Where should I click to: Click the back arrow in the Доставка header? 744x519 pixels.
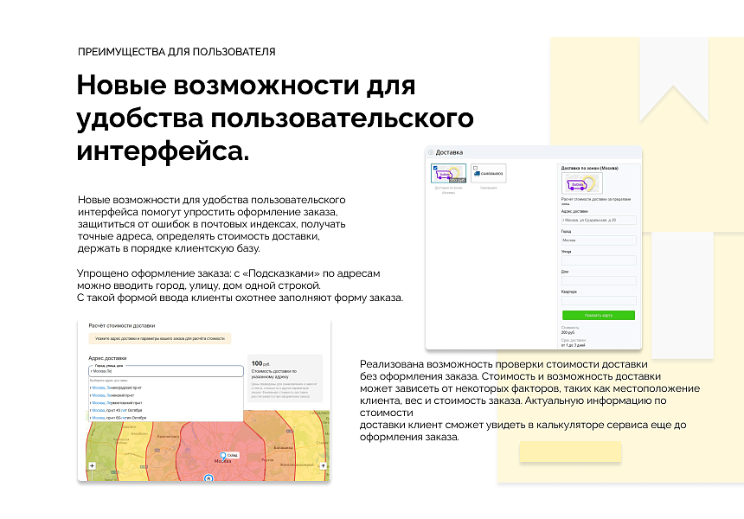(430, 151)
